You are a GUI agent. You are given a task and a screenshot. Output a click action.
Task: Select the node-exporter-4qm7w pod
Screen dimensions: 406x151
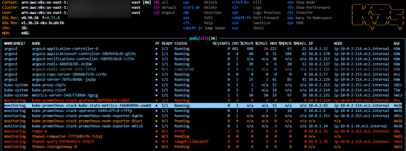point(203,116)
